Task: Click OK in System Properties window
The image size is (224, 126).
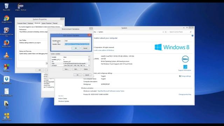Action: coord(40,70)
